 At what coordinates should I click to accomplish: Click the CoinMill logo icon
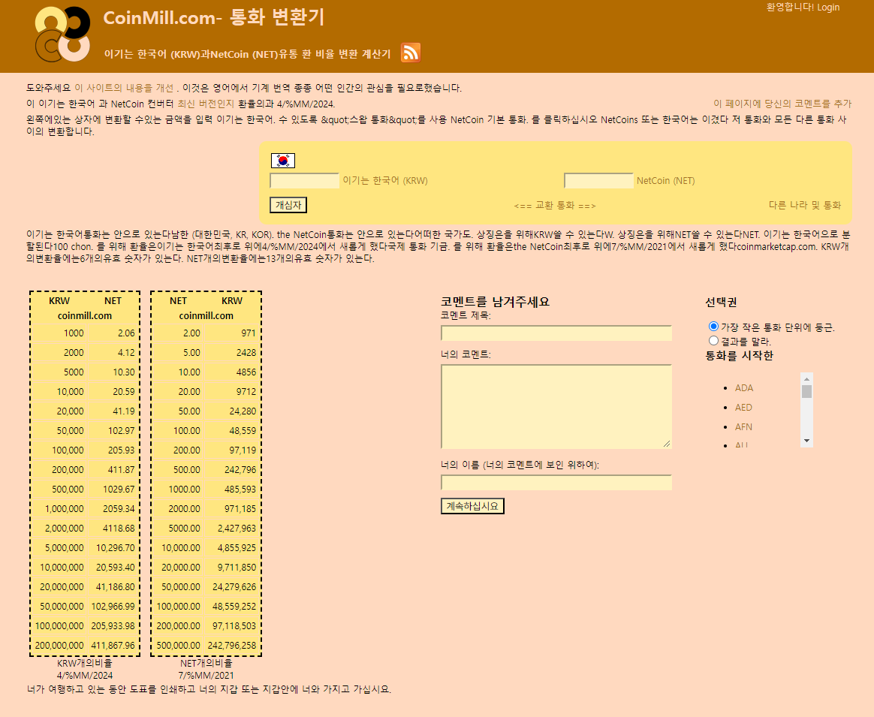click(62, 33)
